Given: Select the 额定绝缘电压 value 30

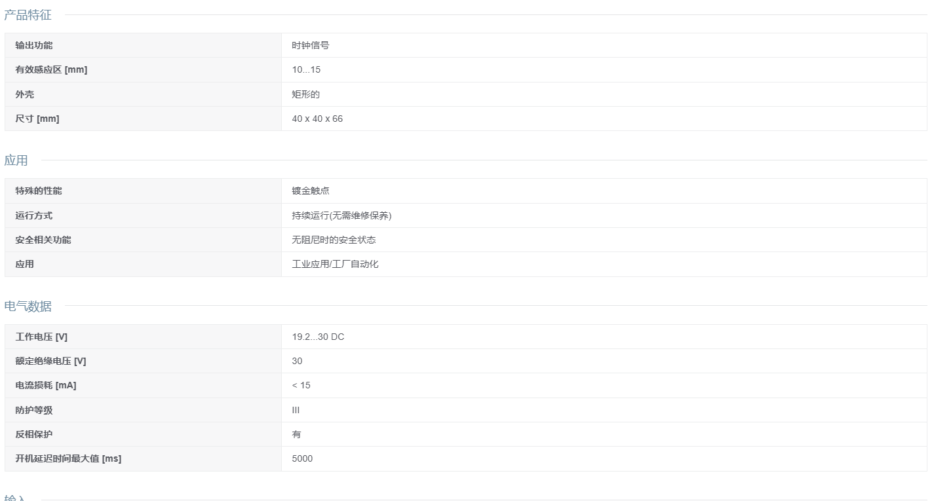Looking at the screenshot, I should [x=297, y=361].
